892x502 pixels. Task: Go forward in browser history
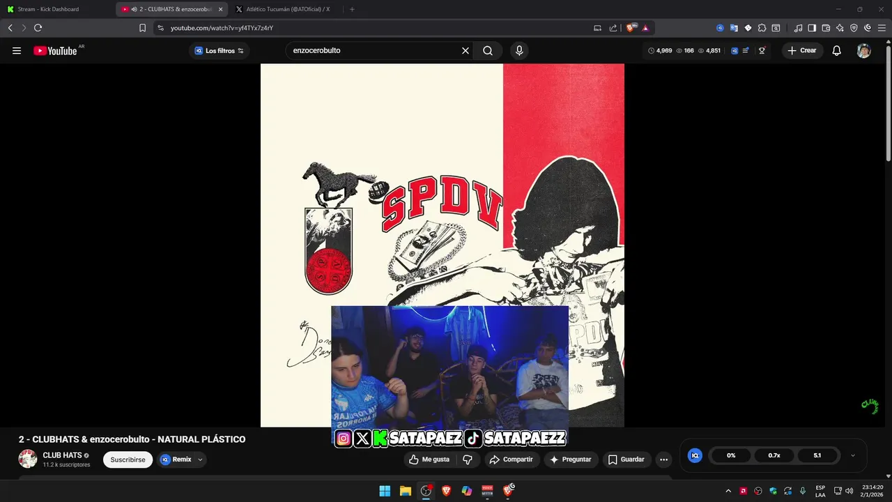coord(24,28)
